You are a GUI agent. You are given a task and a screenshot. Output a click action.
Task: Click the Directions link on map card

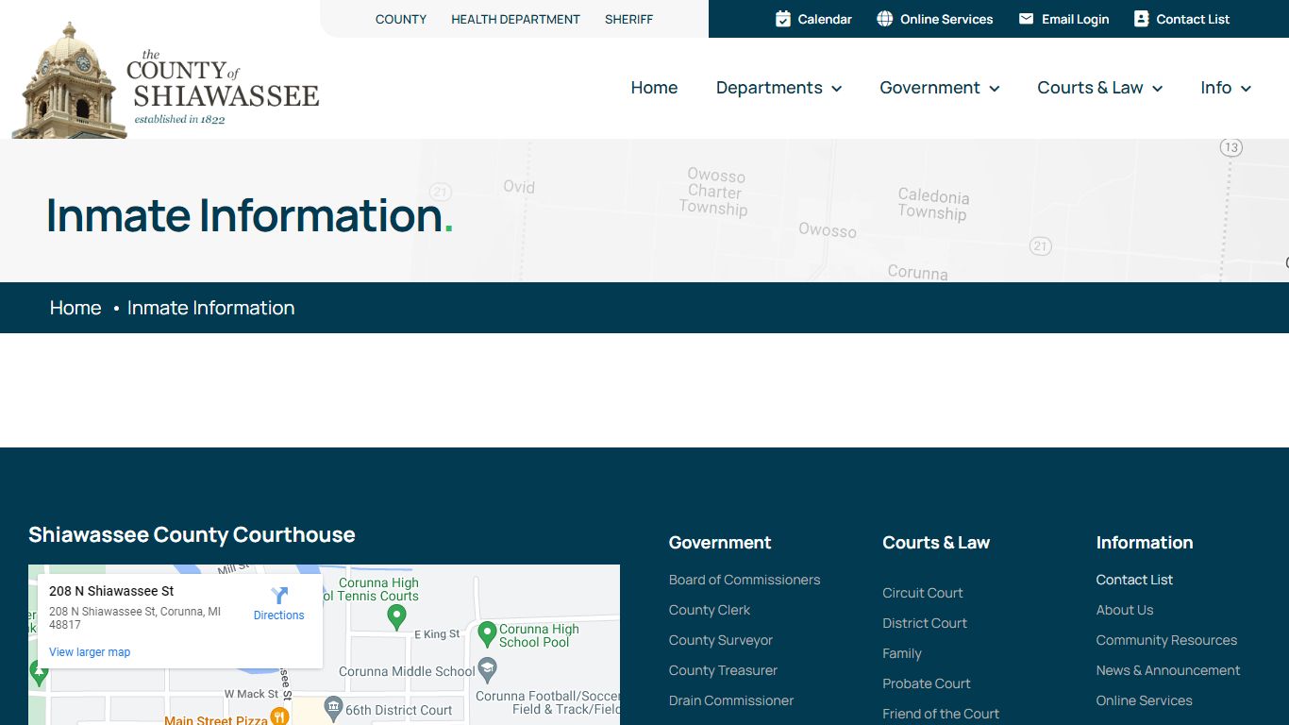(x=279, y=615)
